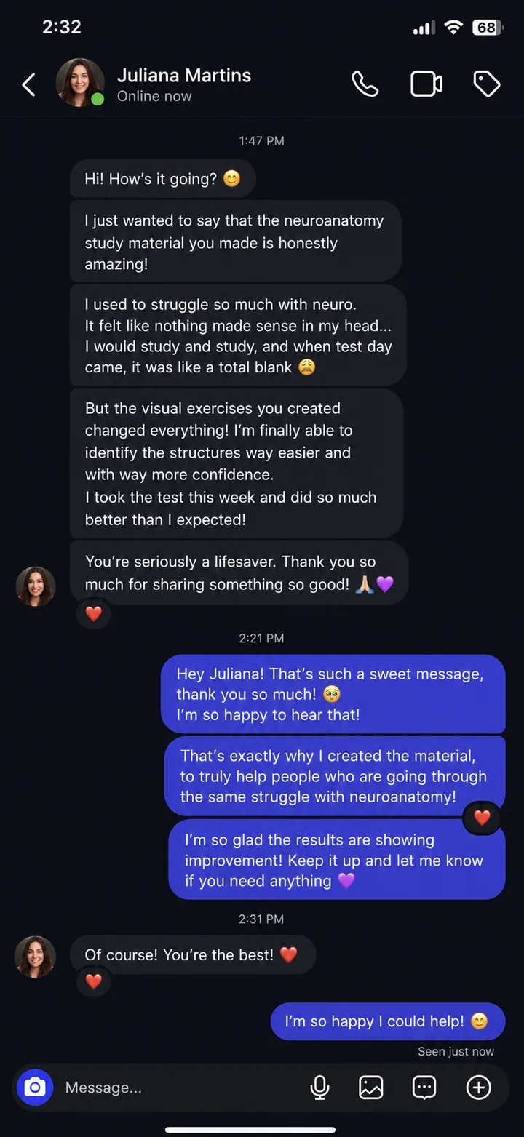524x1137 pixels.
Task: Tap Juliana's avatar beside 'Of course!' message
Action: tap(35, 956)
